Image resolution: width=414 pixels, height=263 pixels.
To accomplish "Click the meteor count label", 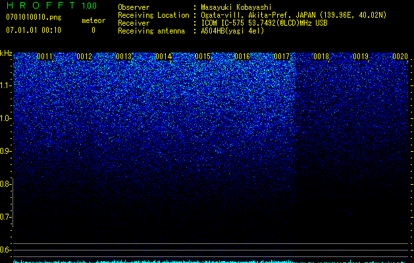I will (x=93, y=20).
